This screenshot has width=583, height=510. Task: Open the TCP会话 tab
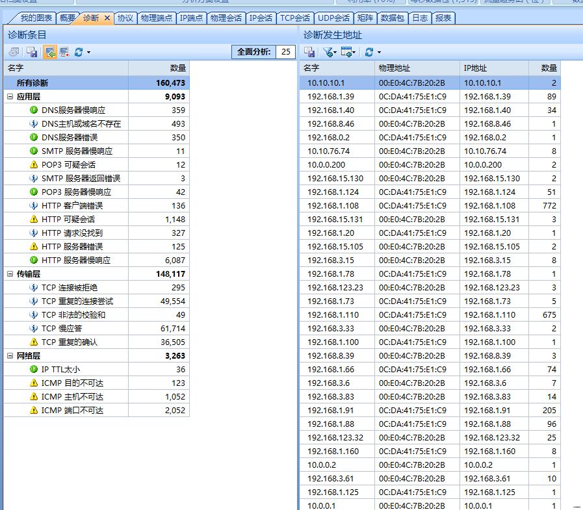[x=295, y=18]
